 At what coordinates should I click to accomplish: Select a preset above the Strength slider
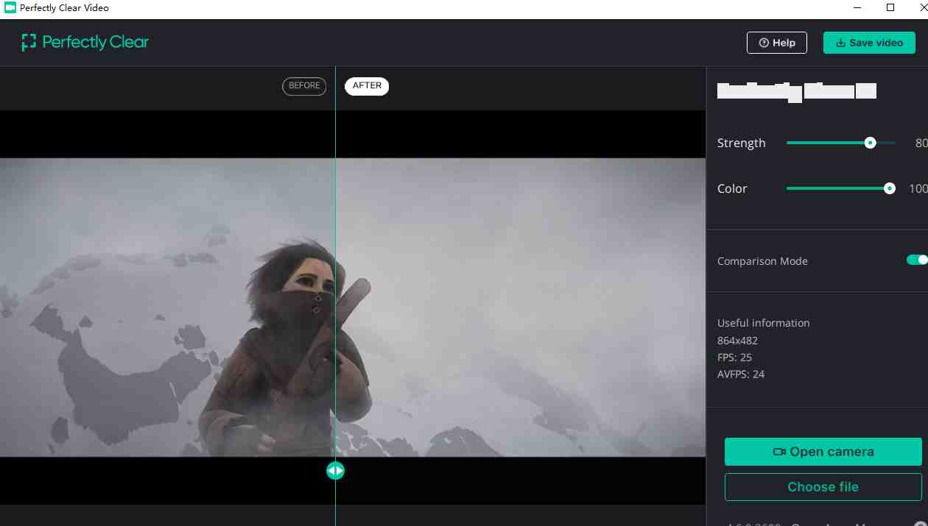coord(759,90)
